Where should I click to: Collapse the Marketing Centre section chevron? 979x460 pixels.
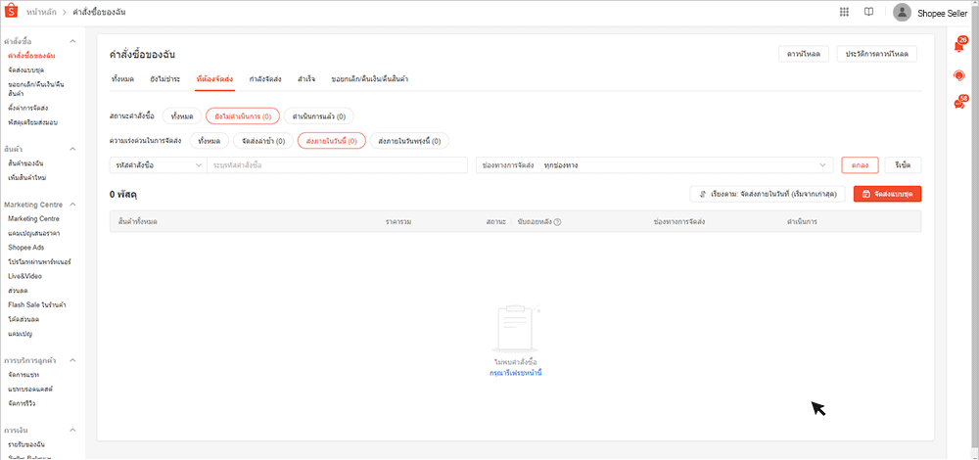[72, 205]
